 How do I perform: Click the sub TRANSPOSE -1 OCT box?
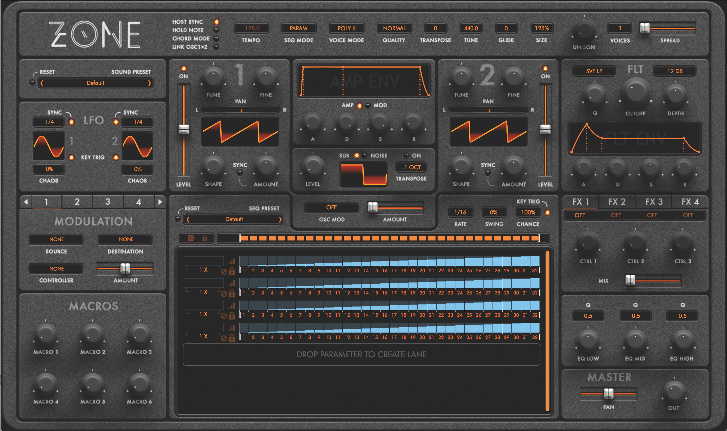pos(411,167)
